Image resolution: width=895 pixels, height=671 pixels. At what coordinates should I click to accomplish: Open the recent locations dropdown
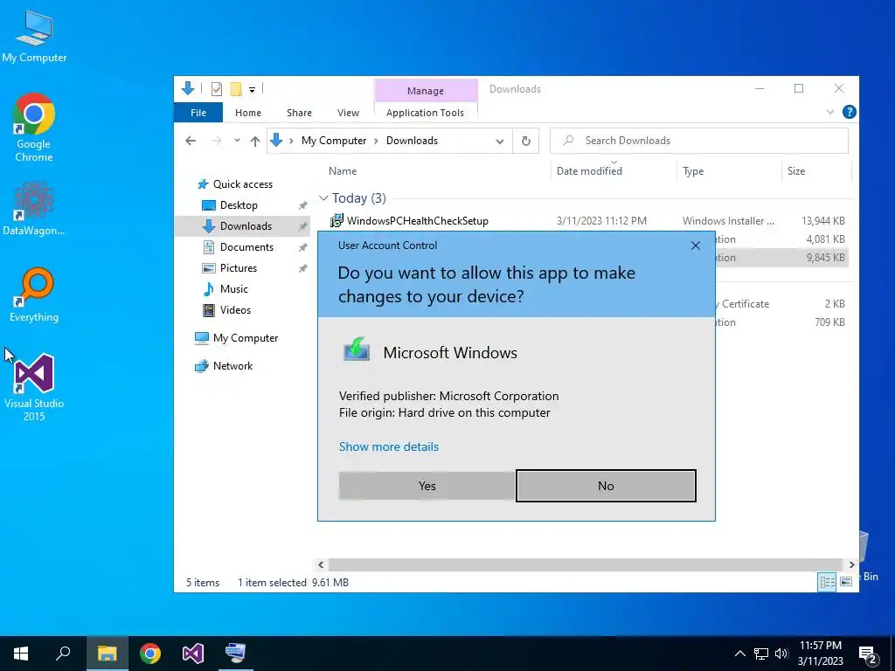tap(237, 141)
